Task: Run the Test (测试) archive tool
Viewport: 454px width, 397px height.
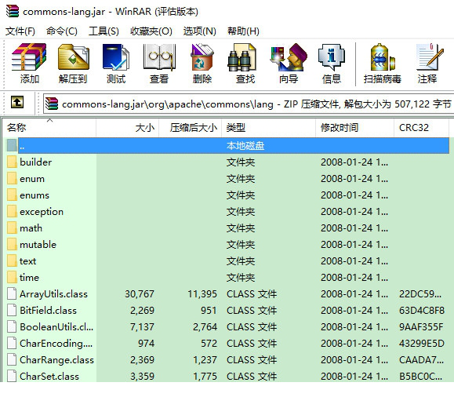Action: click(116, 57)
